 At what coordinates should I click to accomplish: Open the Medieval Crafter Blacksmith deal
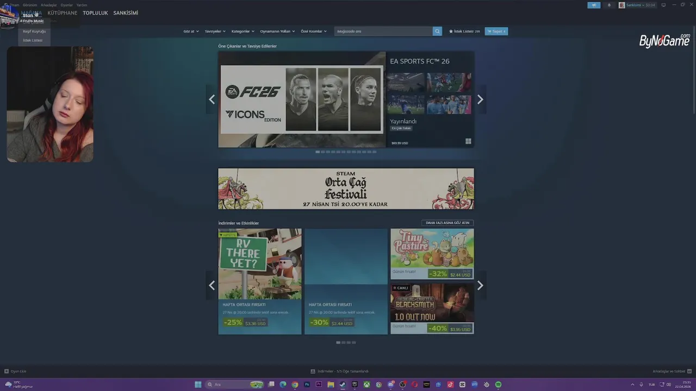coord(432,308)
